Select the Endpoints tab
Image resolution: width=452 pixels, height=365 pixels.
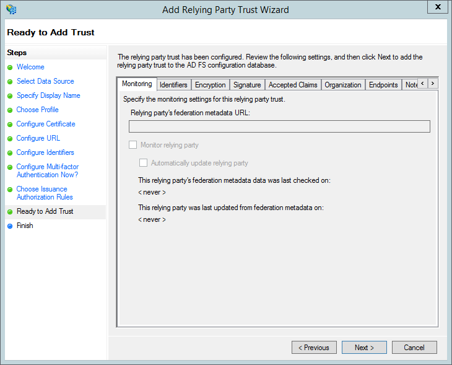(383, 85)
